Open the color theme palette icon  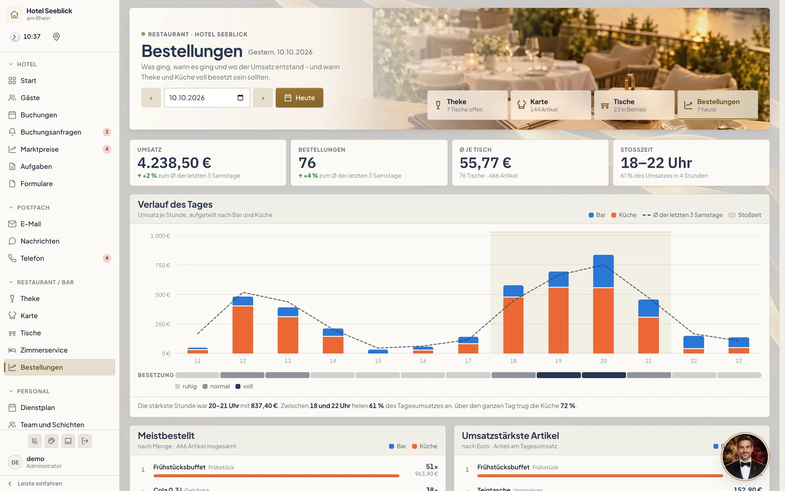coord(51,441)
